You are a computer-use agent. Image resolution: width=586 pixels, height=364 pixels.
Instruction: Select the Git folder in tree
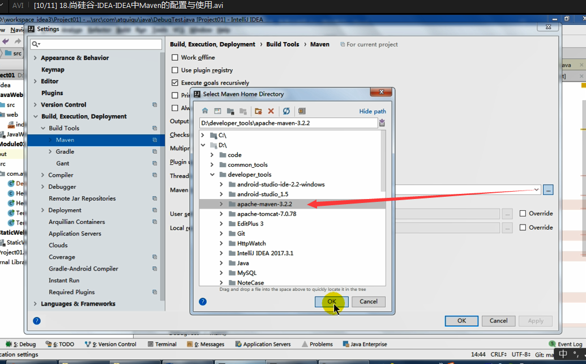[x=241, y=234]
